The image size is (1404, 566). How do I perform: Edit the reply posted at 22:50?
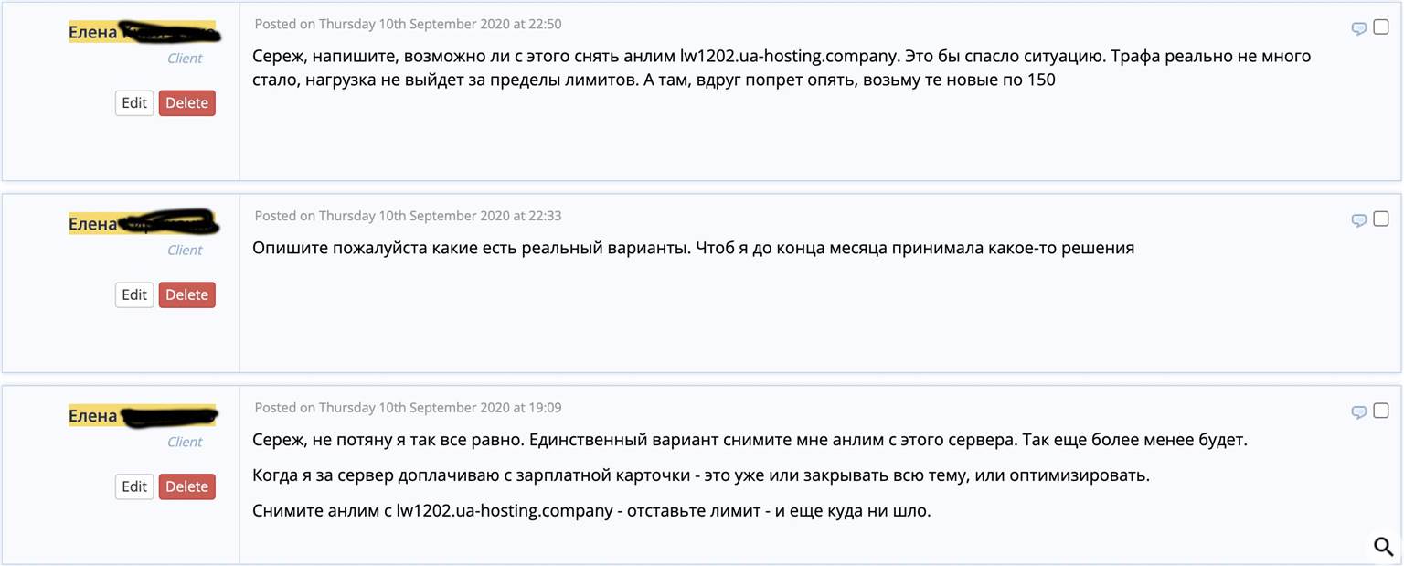134,103
